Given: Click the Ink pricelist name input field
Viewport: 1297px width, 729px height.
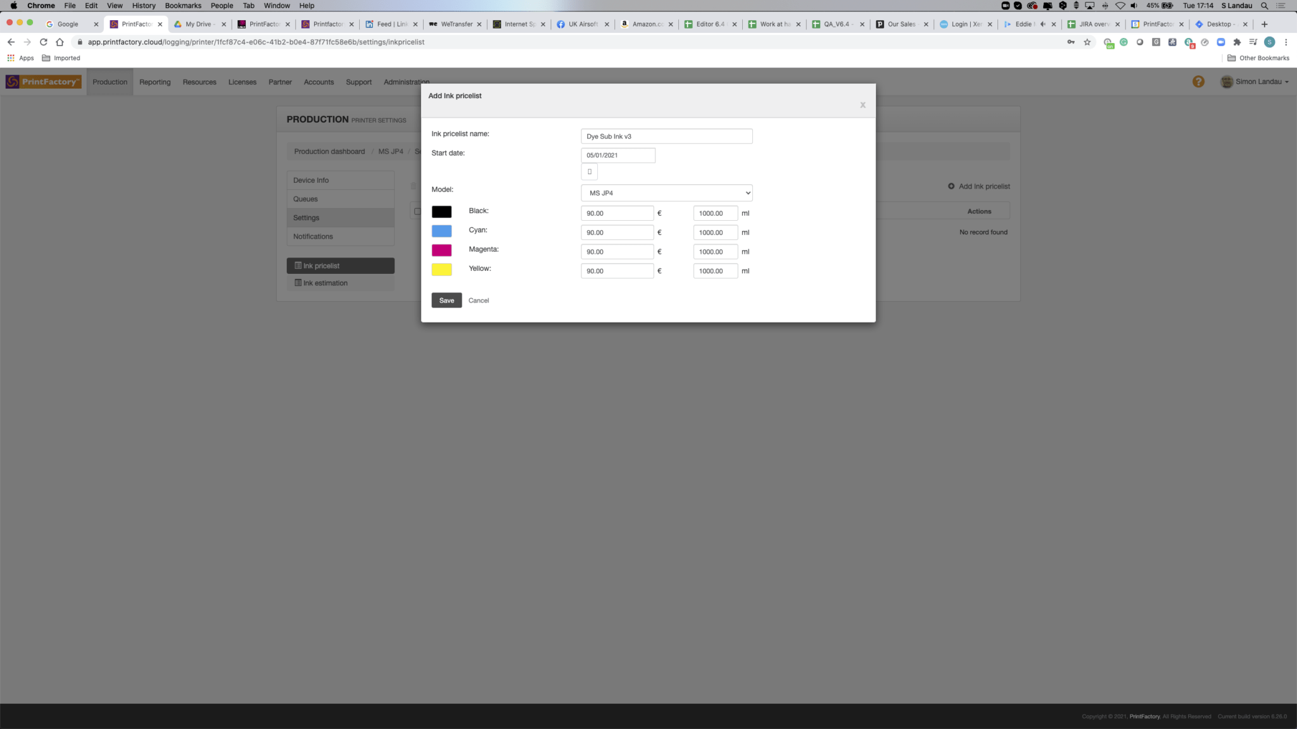Looking at the screenshot, I should coord(666,135).
